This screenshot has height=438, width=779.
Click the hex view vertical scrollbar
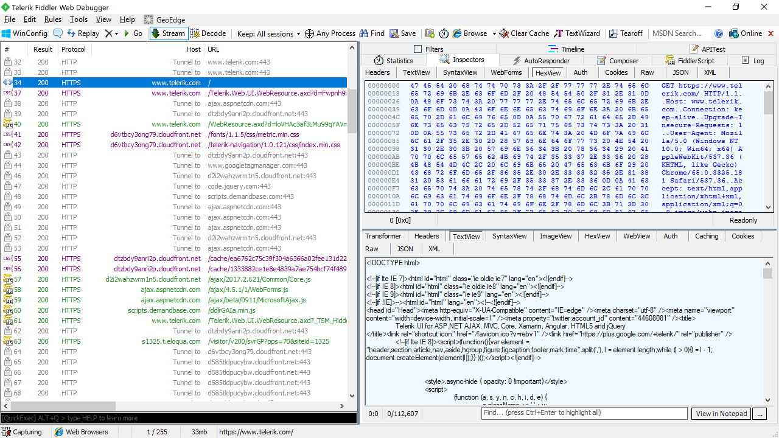click(x=768, y=147)
